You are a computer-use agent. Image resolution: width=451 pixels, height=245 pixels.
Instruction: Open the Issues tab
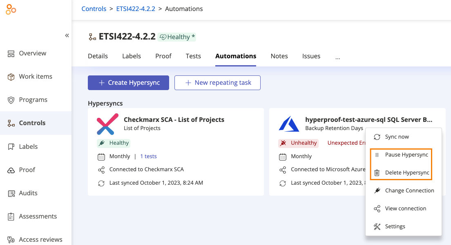[x=311, y=56]
